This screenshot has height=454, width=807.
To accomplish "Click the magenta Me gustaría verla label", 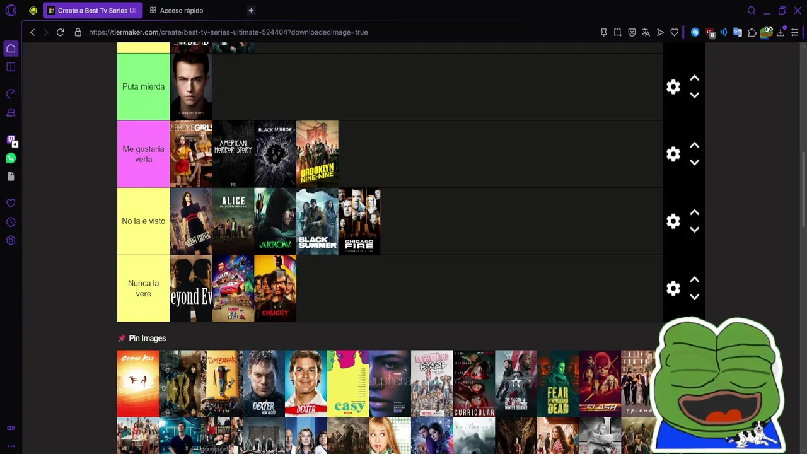I will point(143,154).
